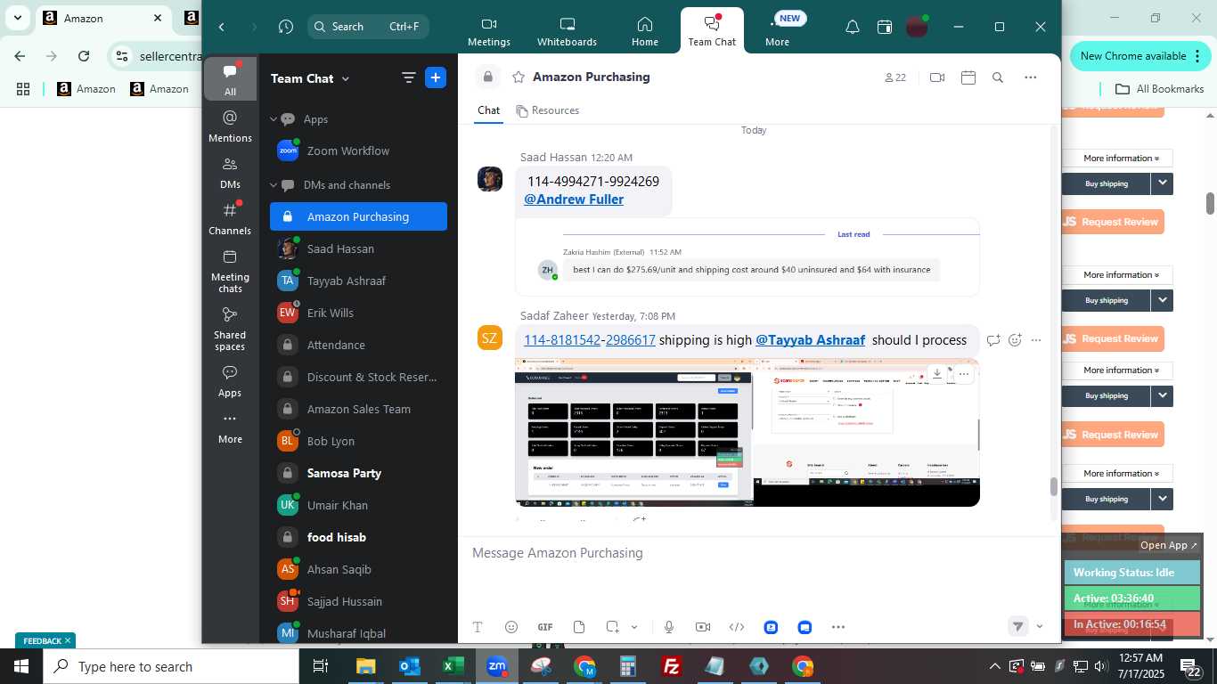Open the Samosa Party channel
1217x684 pixels.
tap(358, 473)
